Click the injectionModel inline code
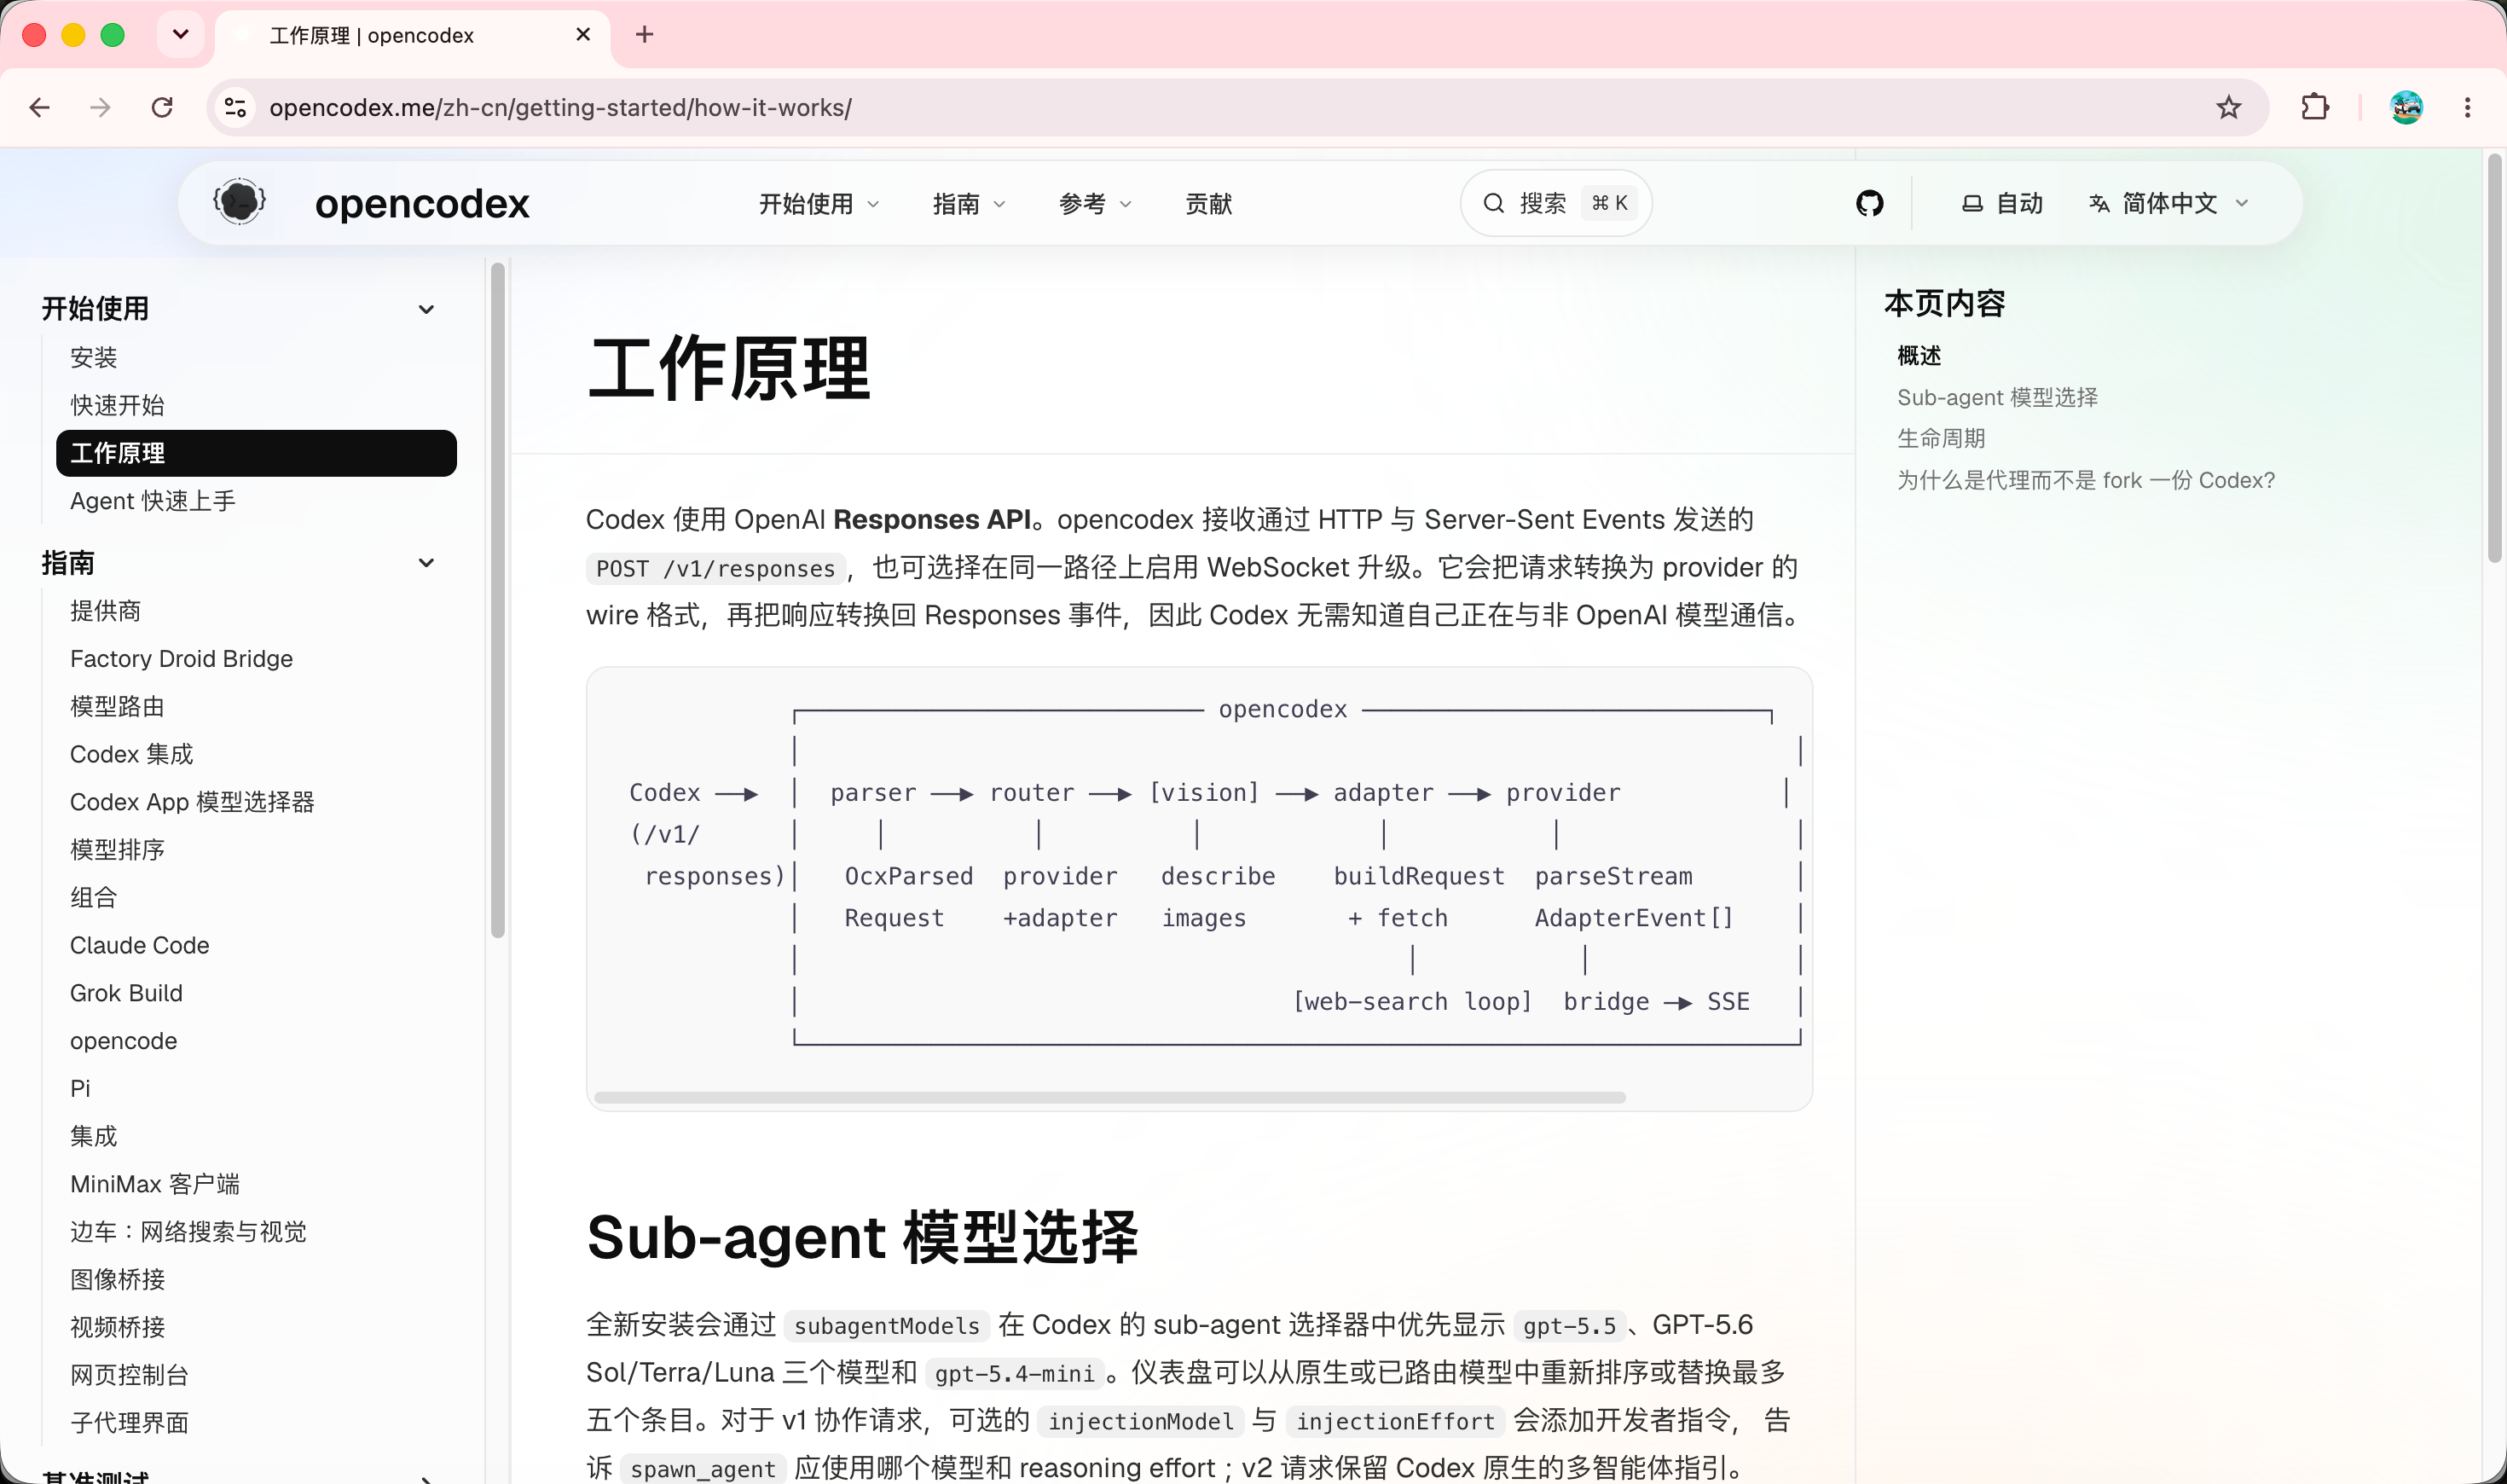 pyautogui.click(x=1141, y=1421)
